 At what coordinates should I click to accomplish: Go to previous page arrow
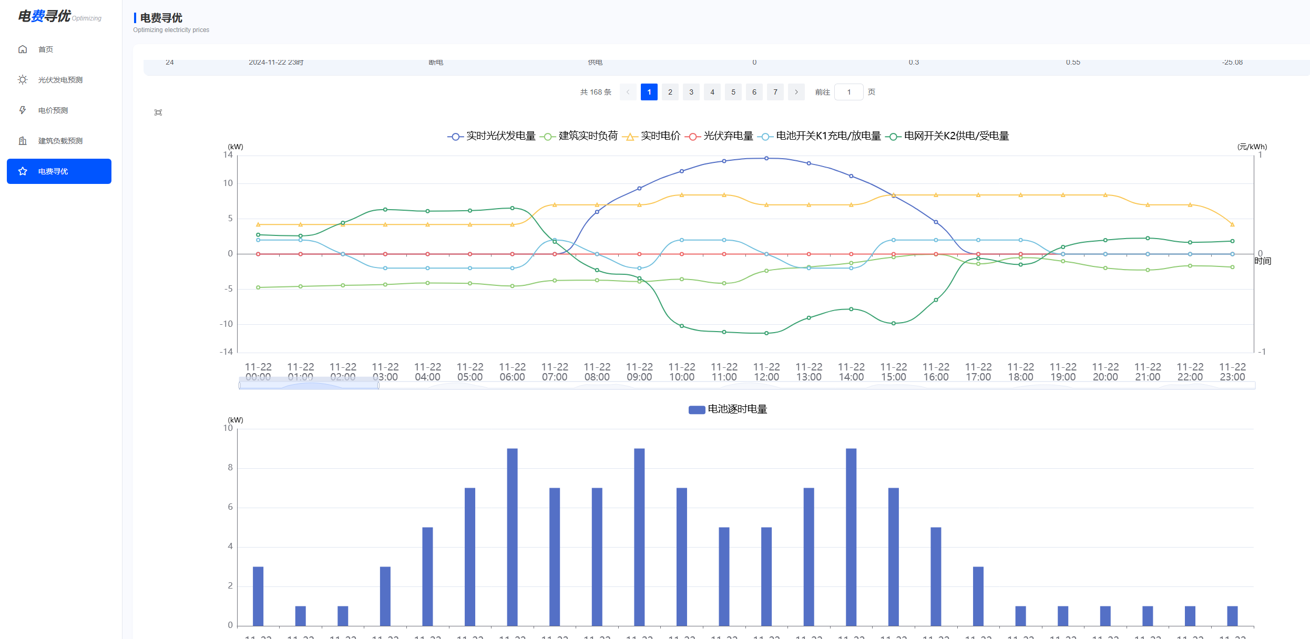(628, 92)
